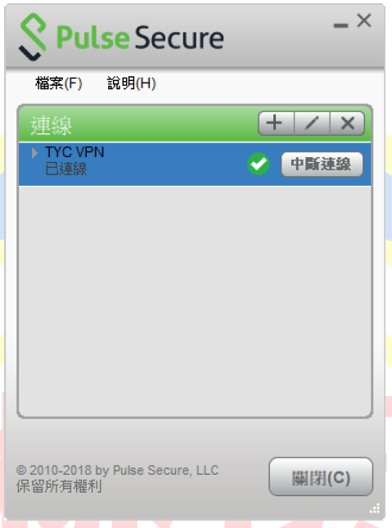This screenshot has width=392, height=528.
Task: Click the resize grip in the window corner
Action: coord(375,508)
